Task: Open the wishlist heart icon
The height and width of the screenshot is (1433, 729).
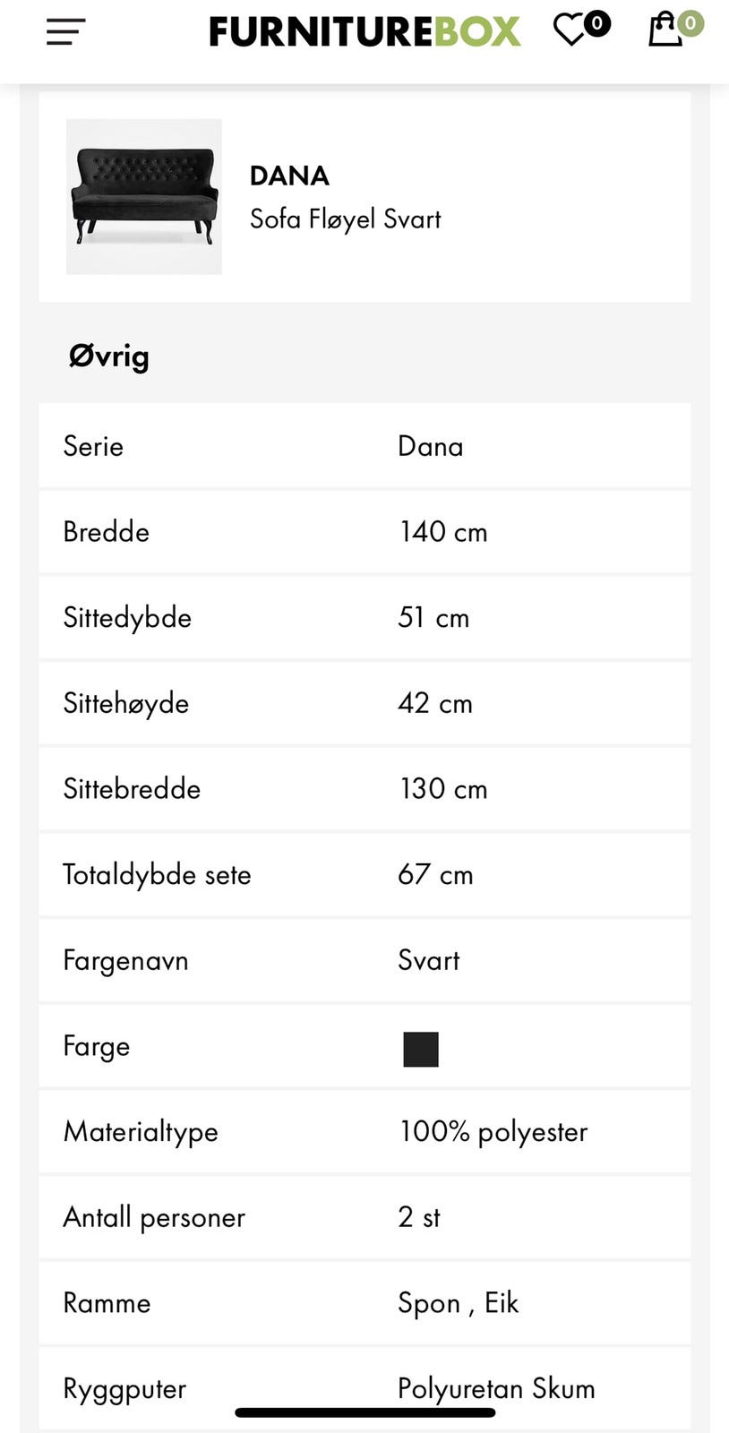Action: 570,30
